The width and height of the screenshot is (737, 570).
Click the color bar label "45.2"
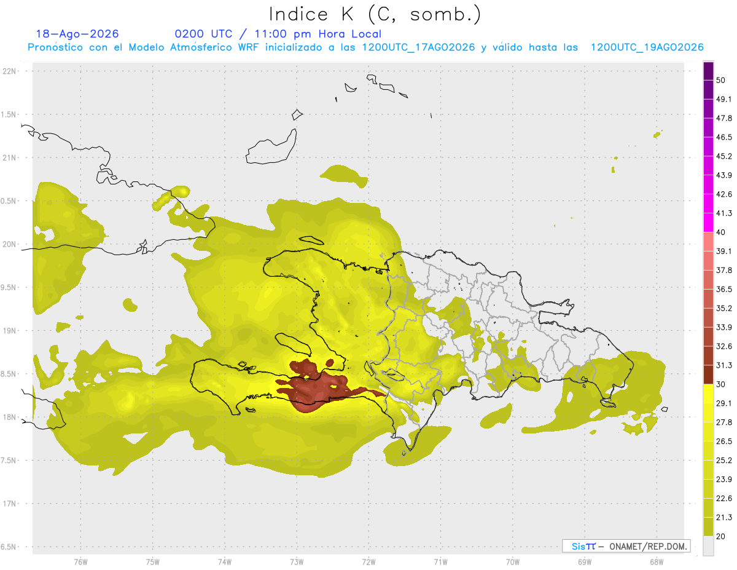point(724,156)
